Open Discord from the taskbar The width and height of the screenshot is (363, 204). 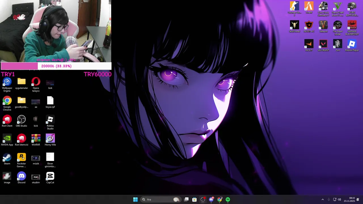click(x=211, y=199)
